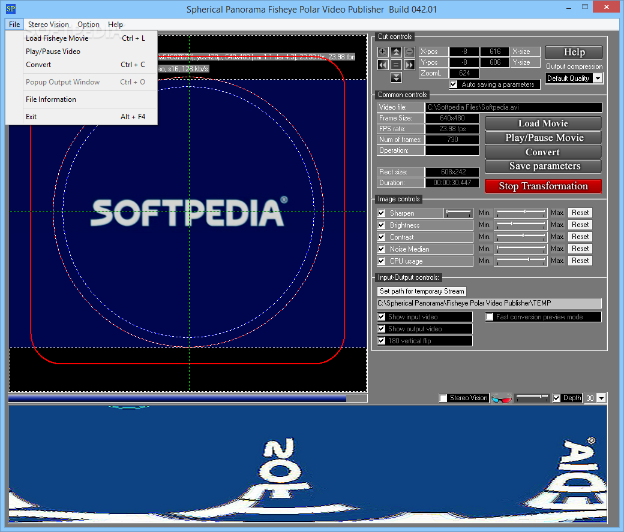Click the equals center button in Cut controls
The height and width of the screenshot is (532, 624).
396,64
